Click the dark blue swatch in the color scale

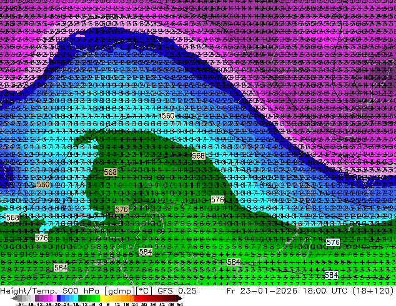coord(59,299)
